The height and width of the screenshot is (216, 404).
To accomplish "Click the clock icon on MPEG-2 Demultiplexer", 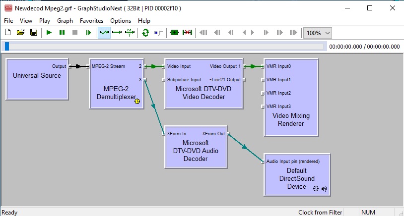I will pos(137,101).
